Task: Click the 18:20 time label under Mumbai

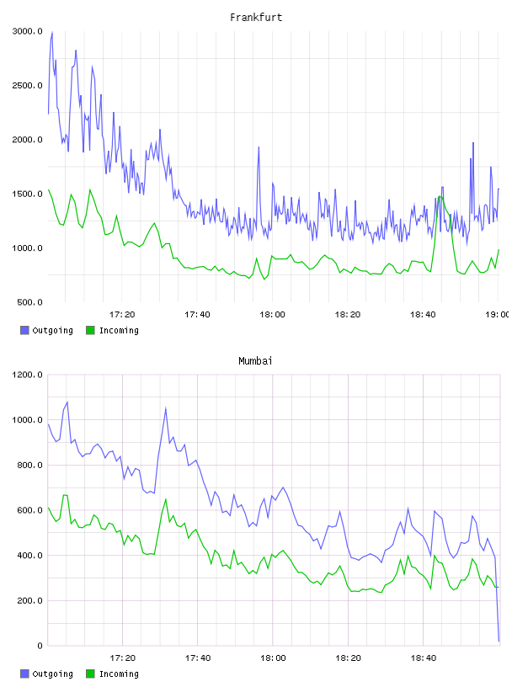Action: coord(348,658)
